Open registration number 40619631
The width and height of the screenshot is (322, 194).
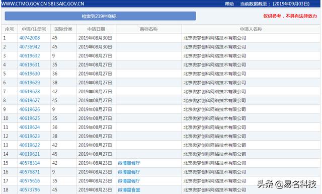pyautogui.click(x=30, y=65)
